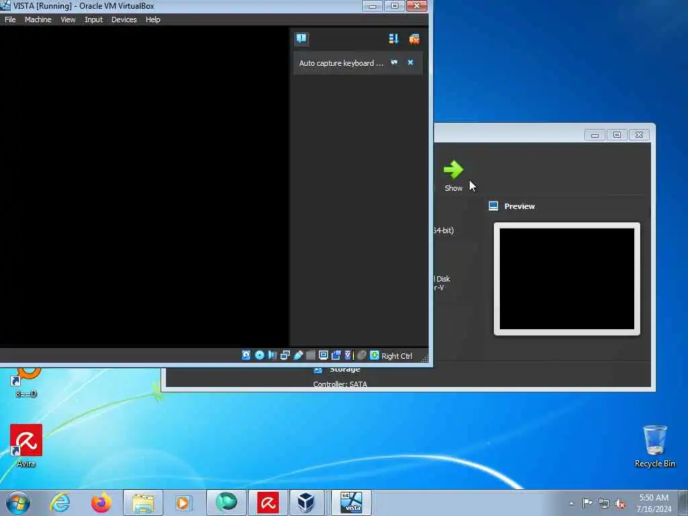Click the black VM preview thumbnail
Viewport: 688px width, 516px height.
566,279
